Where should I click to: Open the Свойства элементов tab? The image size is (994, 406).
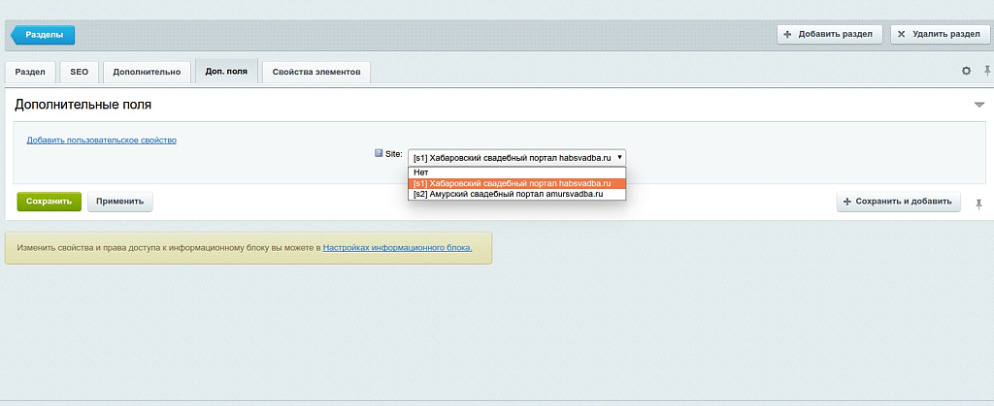point(316,73)
